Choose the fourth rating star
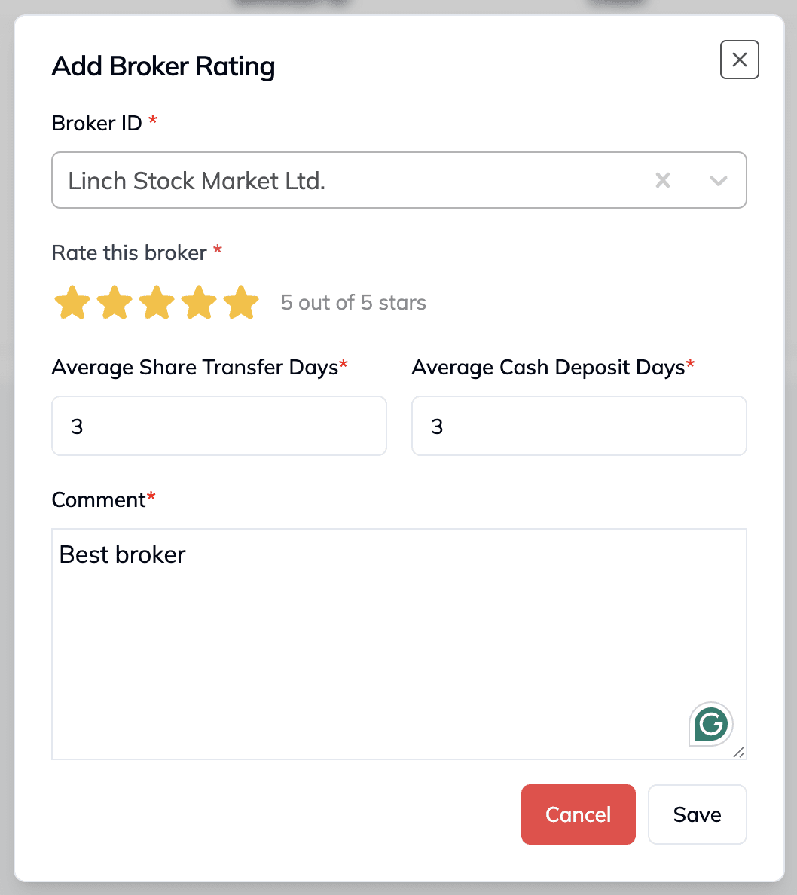The width and height of the screenshot is (797, 895). pyautogui.click(x=199, y=302)
